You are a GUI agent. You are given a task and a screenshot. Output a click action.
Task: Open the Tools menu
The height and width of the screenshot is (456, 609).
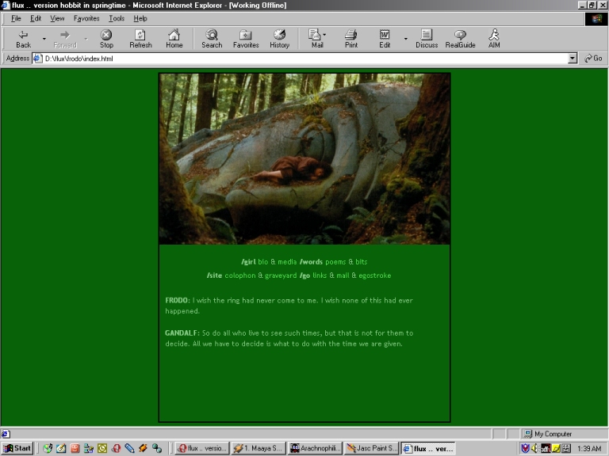tap(117, 18)
